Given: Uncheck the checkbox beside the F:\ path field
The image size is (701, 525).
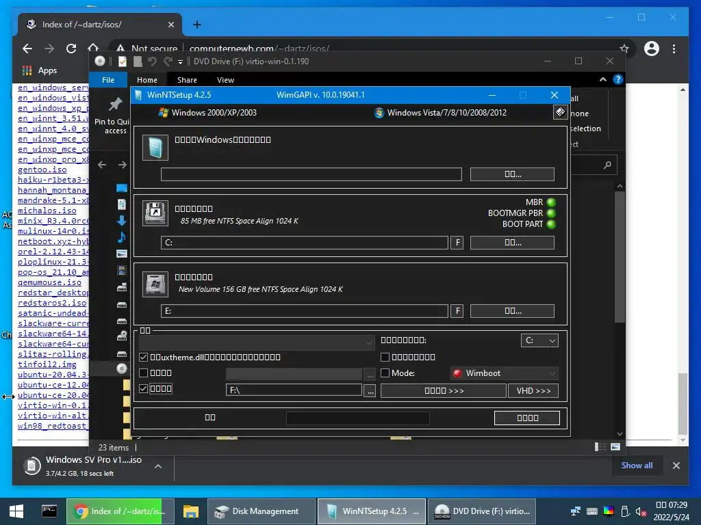Looking at the screenshot, I should (144, 388).
